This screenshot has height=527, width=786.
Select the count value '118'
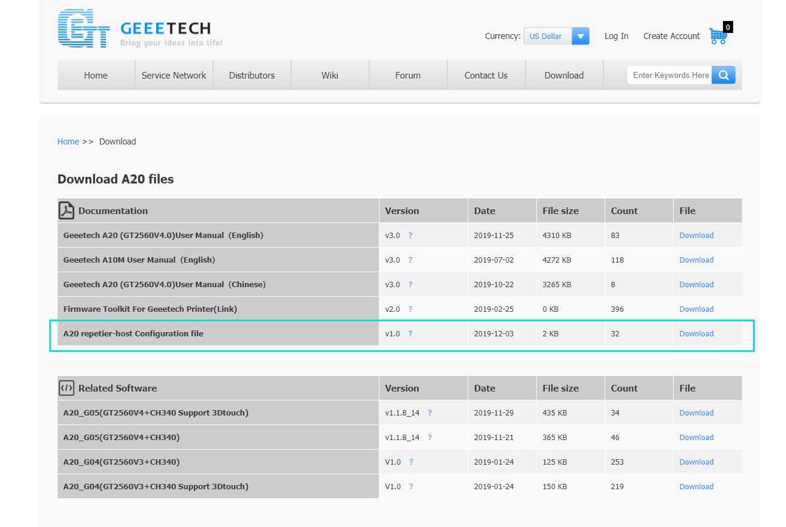click(617, 260)
